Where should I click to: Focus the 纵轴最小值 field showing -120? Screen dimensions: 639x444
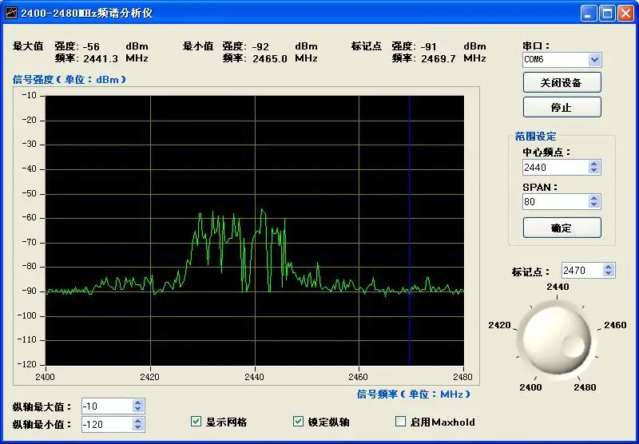pos(107,425)
